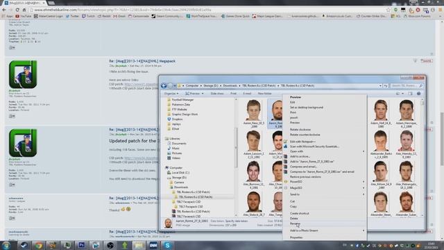Open the Twitch bookmark
This screenshot has width=444, height=250.
pyautogui.click(x=88, y=16)
